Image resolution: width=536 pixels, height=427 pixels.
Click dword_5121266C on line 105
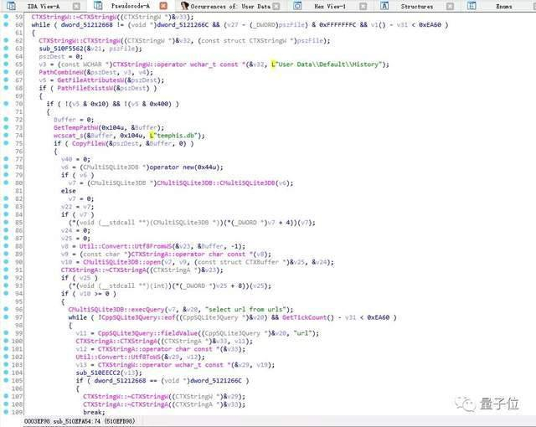click(x=216, y=381)
